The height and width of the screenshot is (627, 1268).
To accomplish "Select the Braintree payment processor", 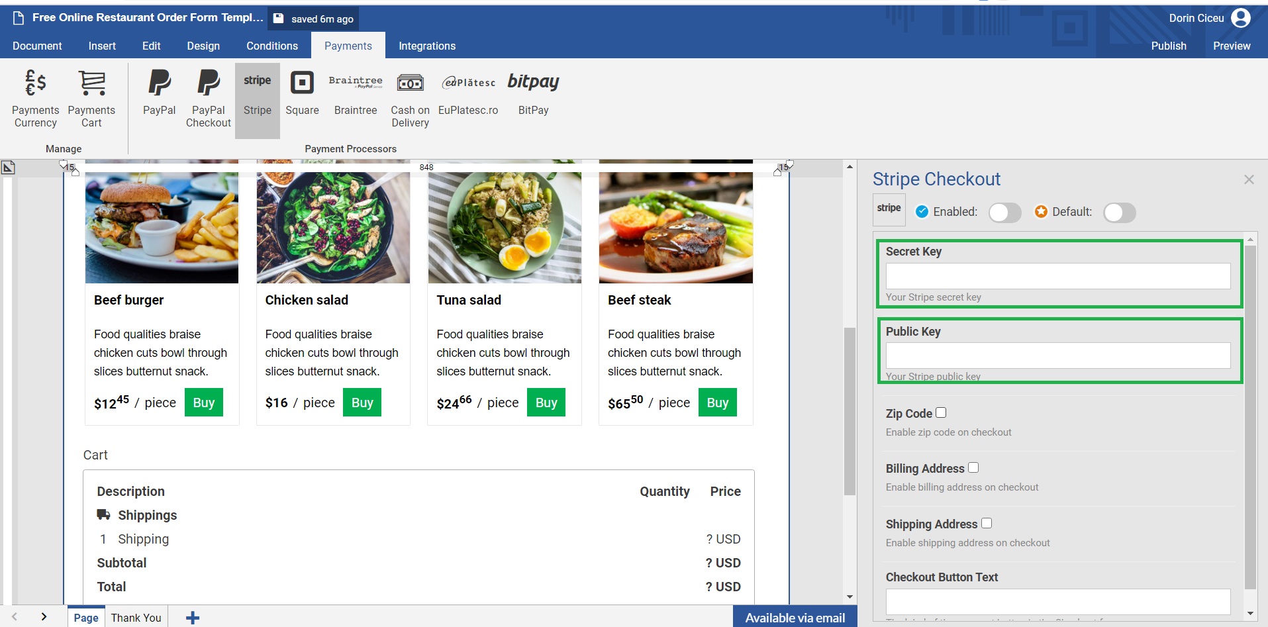I will (x=356, y=93).
